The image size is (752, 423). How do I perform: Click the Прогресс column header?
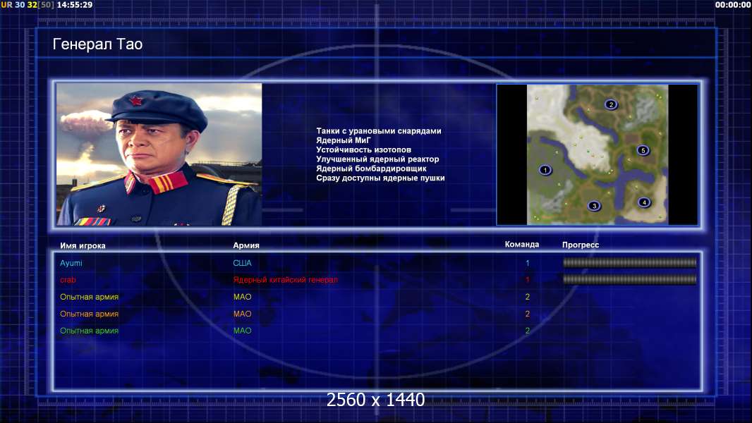pos(581,245)
